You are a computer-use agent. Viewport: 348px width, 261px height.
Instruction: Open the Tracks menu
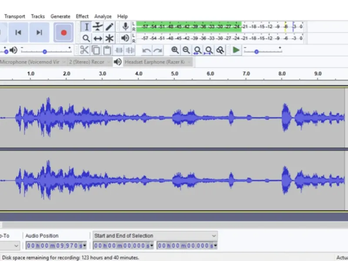click(x=38, y=17)
